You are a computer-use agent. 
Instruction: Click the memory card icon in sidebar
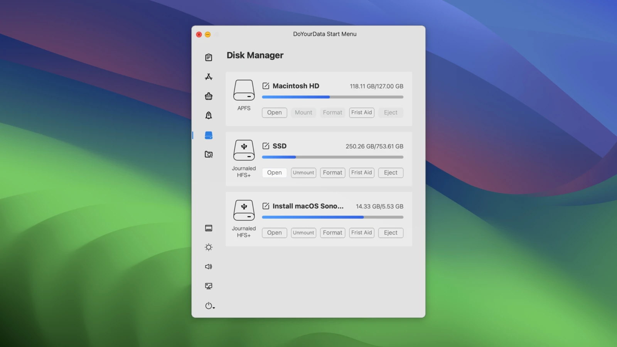[x=209, y=228]
